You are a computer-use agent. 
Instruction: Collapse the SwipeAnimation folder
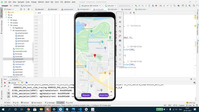11,31
